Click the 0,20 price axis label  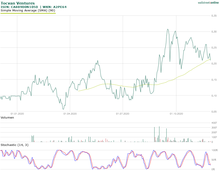[x=214, y=64]
